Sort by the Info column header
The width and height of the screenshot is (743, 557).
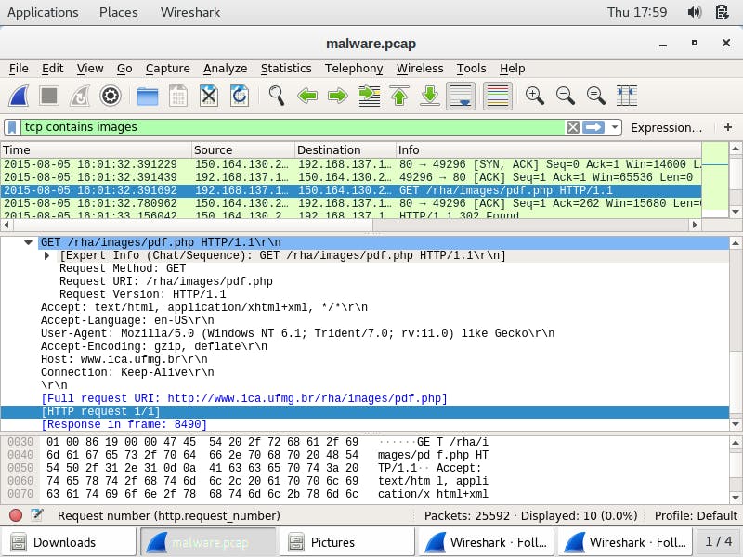[549, 149]
